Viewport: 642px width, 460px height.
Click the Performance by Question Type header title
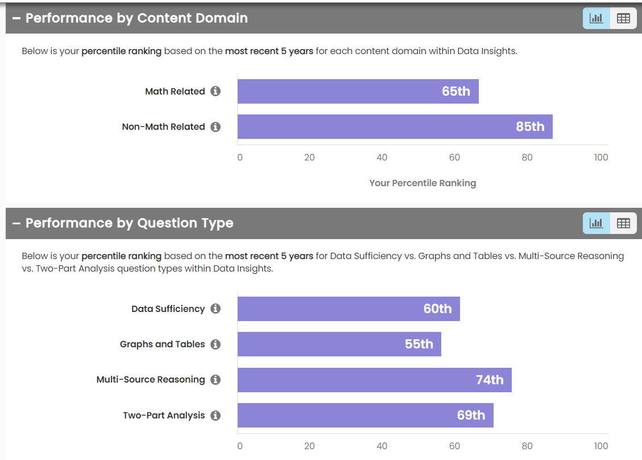pyautogui.click(x=129, y=223)
